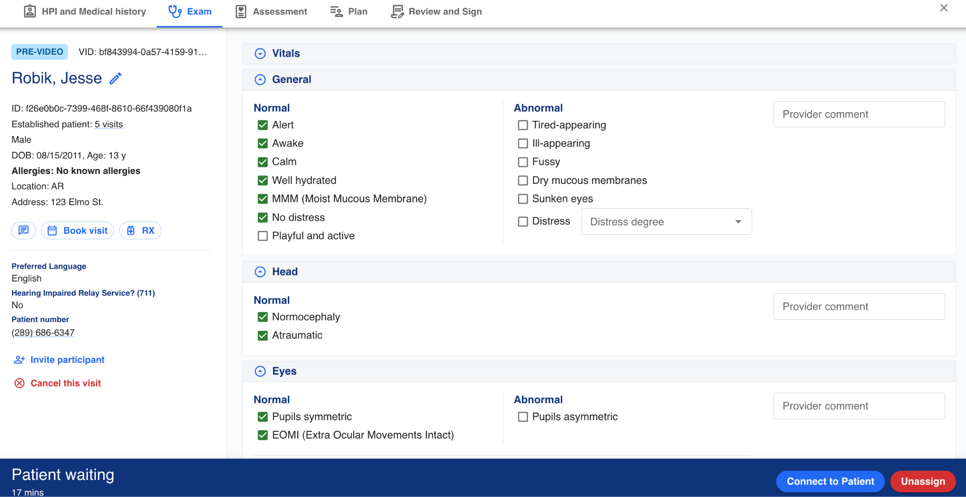
Task: Switch to the Assessment tab
Action: click(x=271, y=11)
